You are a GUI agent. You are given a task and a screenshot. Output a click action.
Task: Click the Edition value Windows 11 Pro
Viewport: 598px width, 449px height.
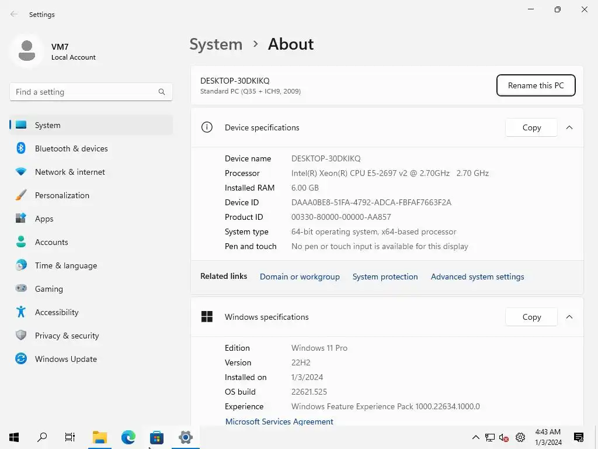(319, 348)
